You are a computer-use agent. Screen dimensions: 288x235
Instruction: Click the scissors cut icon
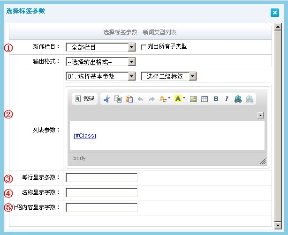(107, 99)
